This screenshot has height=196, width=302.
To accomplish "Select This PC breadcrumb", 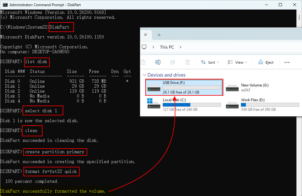I will pyautogui.click(x=167, y=47).
